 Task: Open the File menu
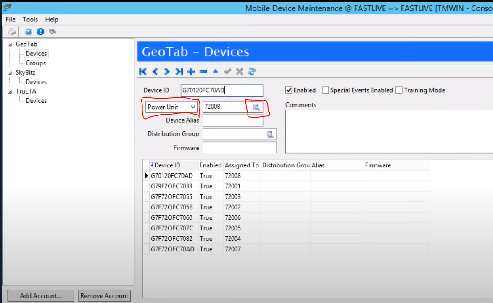click(x=11, y=19)
